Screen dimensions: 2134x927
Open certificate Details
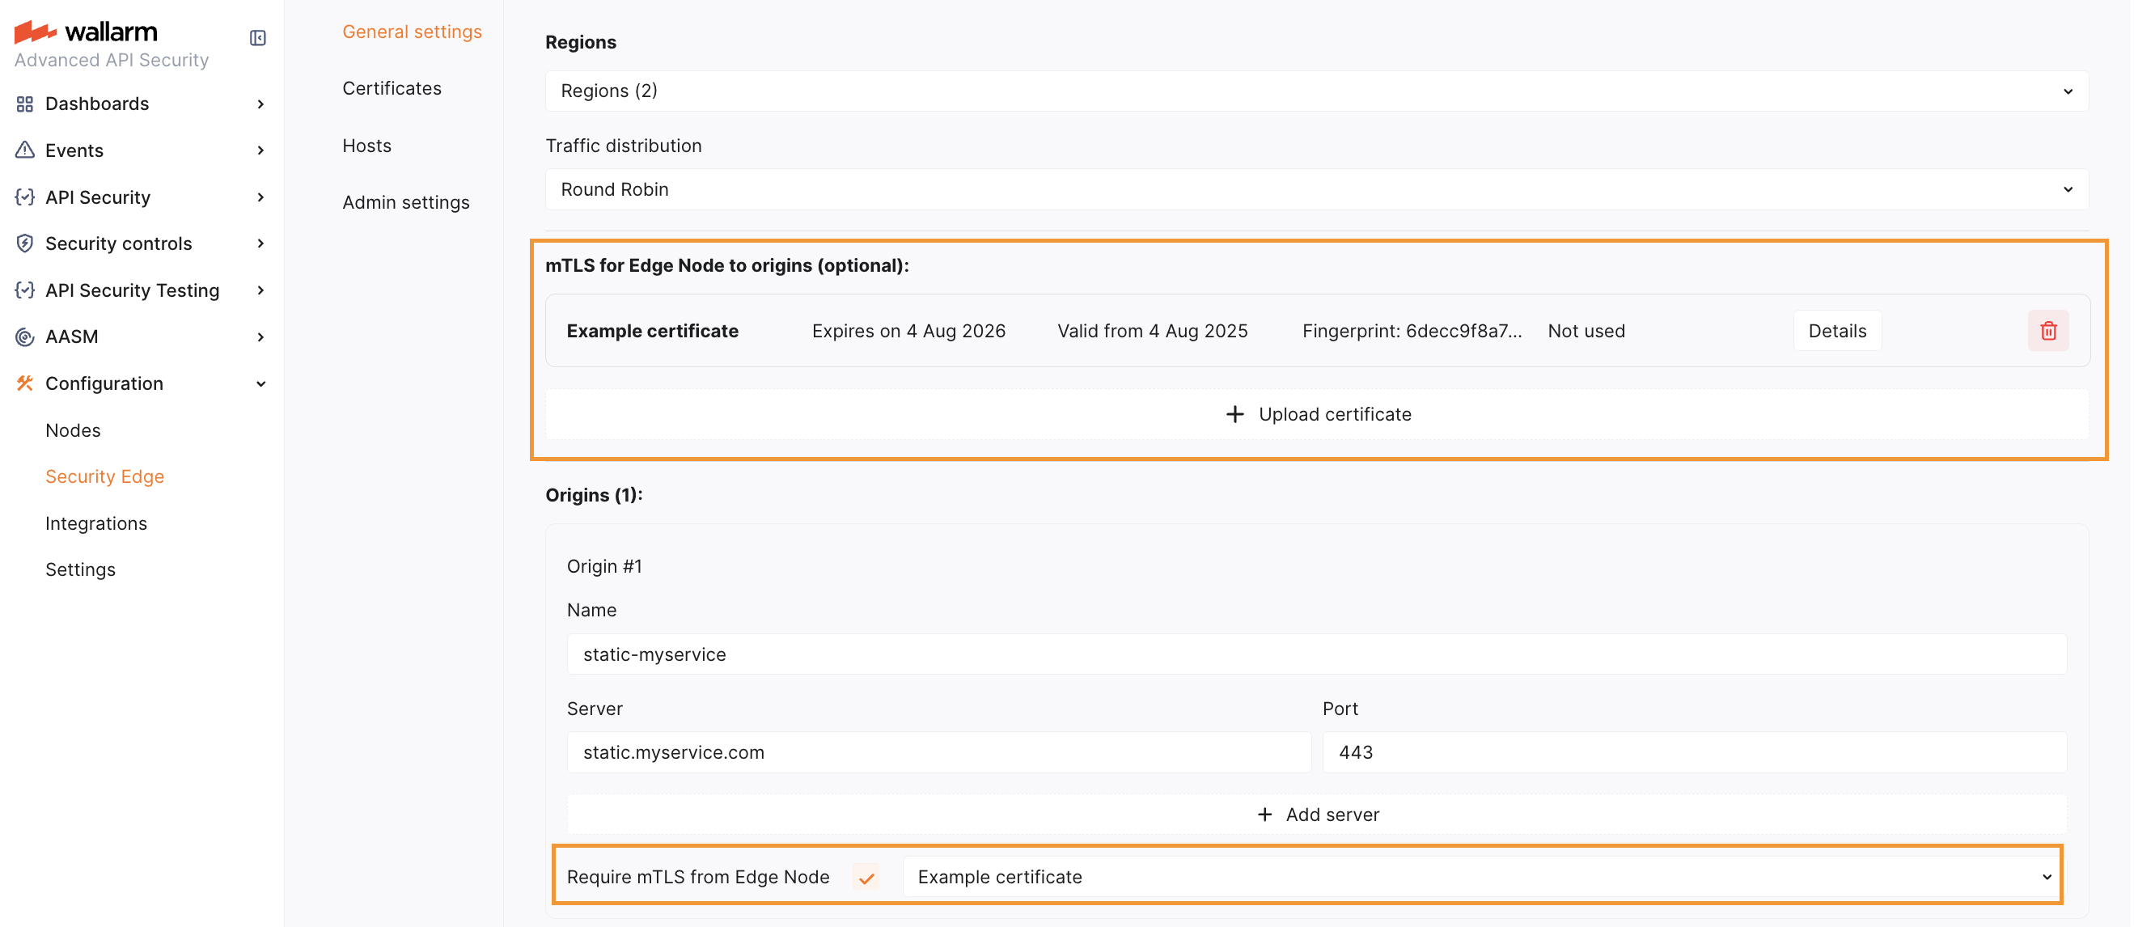pyautogui.click(x=1836, y=331)
